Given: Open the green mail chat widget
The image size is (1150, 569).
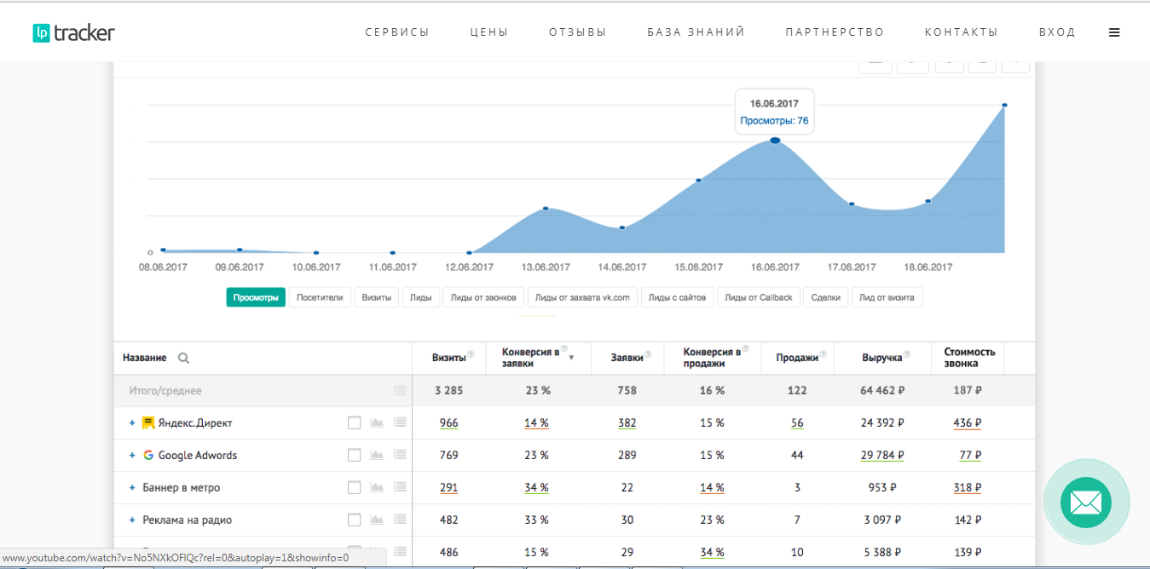Looking at the screenshot, I should pos(1085,502).
